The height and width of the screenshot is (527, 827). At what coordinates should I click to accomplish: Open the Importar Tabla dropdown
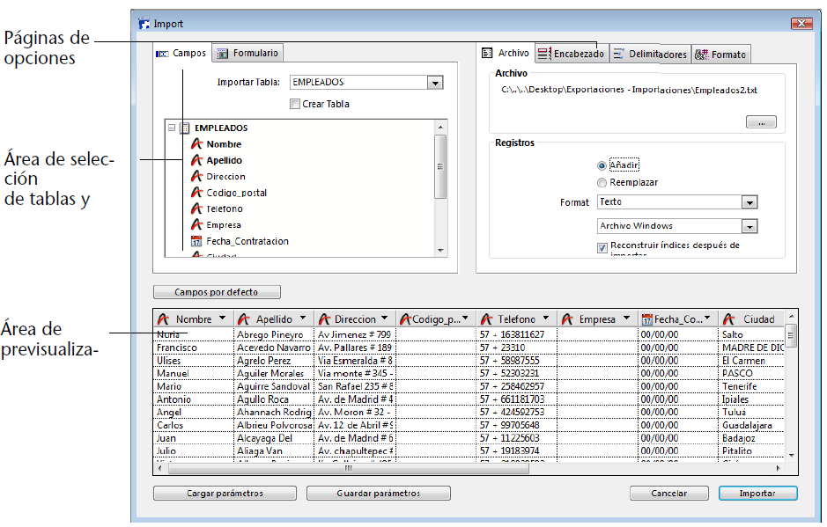(434, 83)
